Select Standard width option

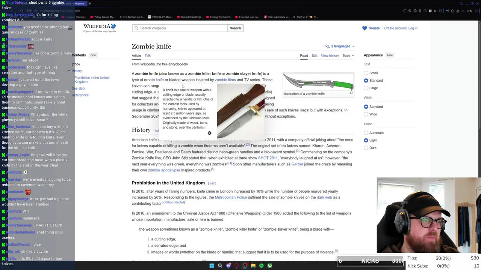click(x=366, y=106)
